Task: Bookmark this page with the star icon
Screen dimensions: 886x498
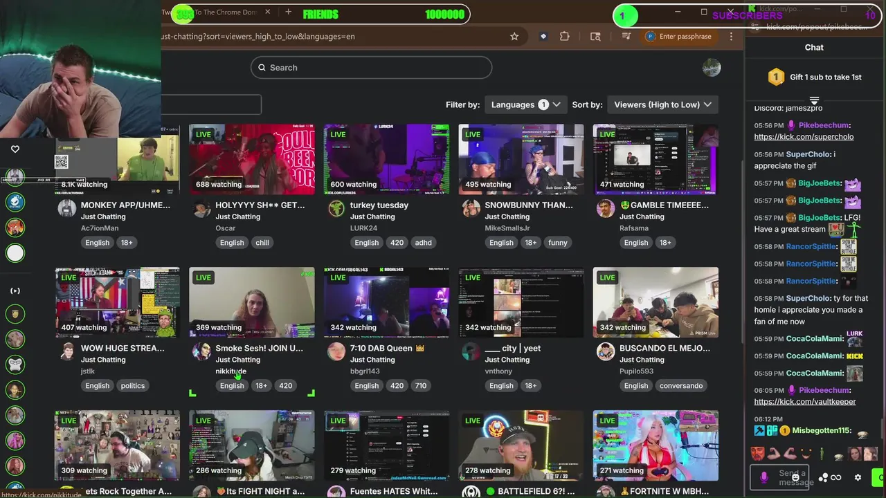Action: (514, 37)
